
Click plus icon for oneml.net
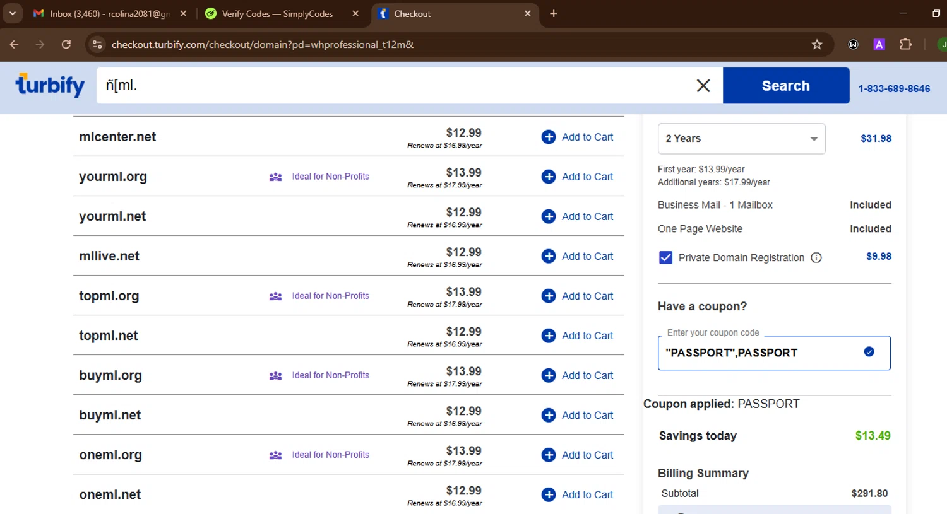[x=549, y=494]
